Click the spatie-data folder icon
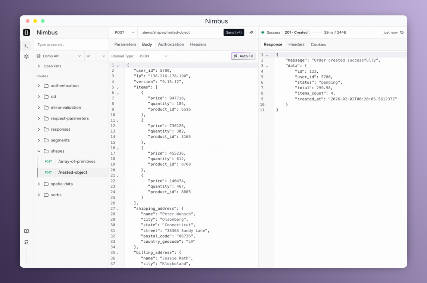 (x=46, y=184)
